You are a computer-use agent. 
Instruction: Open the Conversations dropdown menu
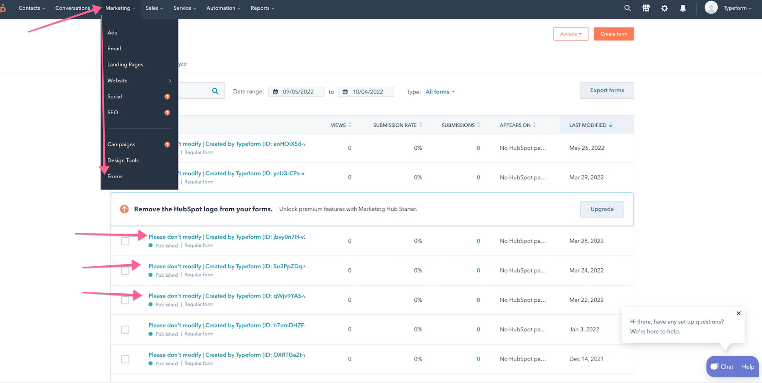(74, 8)
